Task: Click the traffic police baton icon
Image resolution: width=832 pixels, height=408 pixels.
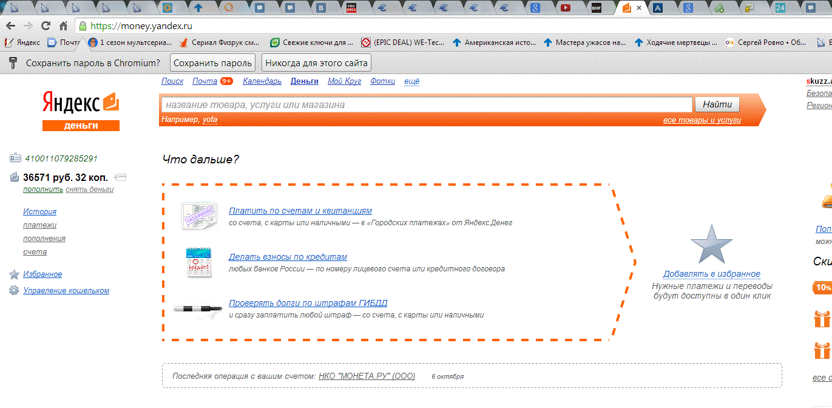Action: 198,308
